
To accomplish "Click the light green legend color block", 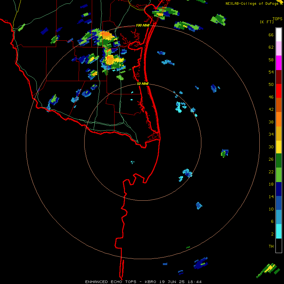I will pos(279,175).
